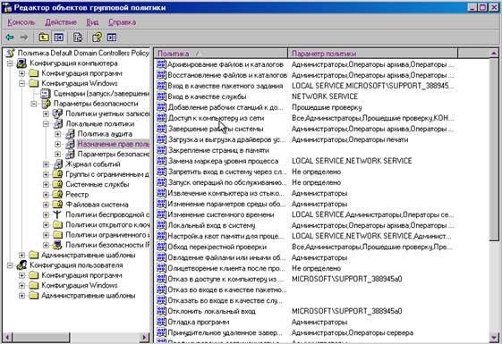Select Замена маркера уровня процесса policy
The height and width of the screenshot is (344, 502).
223,161
